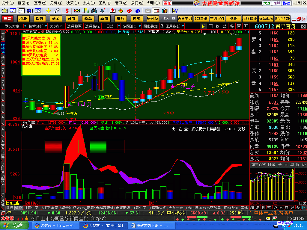The image size is (307, 230).
Task: Click the traffic light signal icon
Action: (77, 10)
